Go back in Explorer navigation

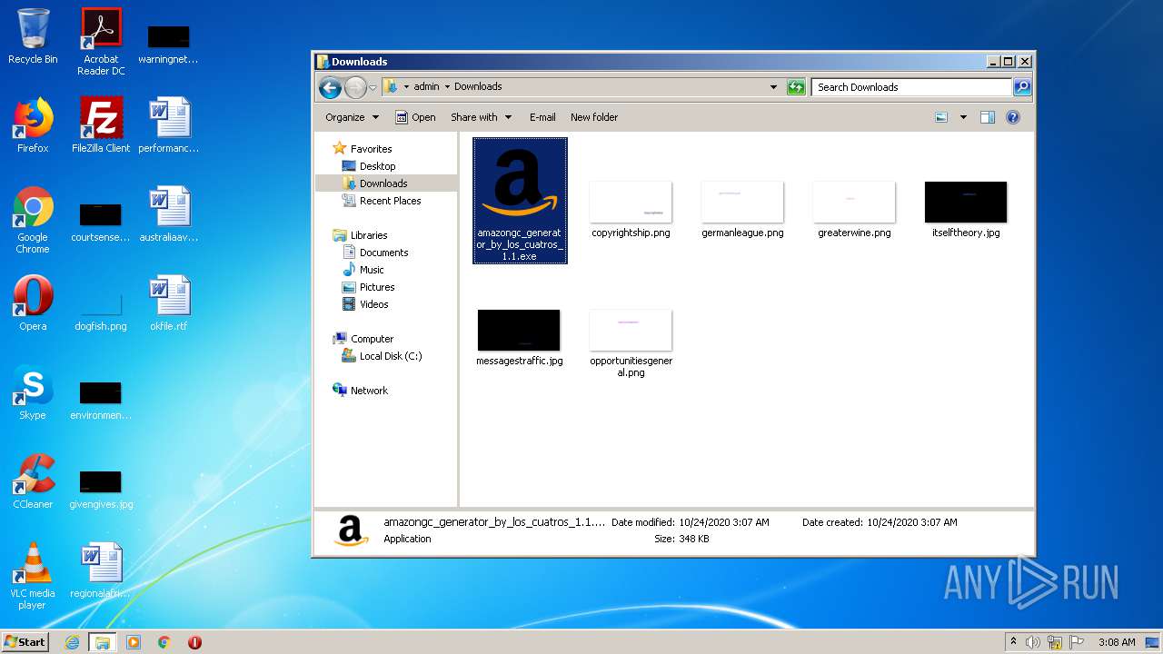tap(330, 87)
